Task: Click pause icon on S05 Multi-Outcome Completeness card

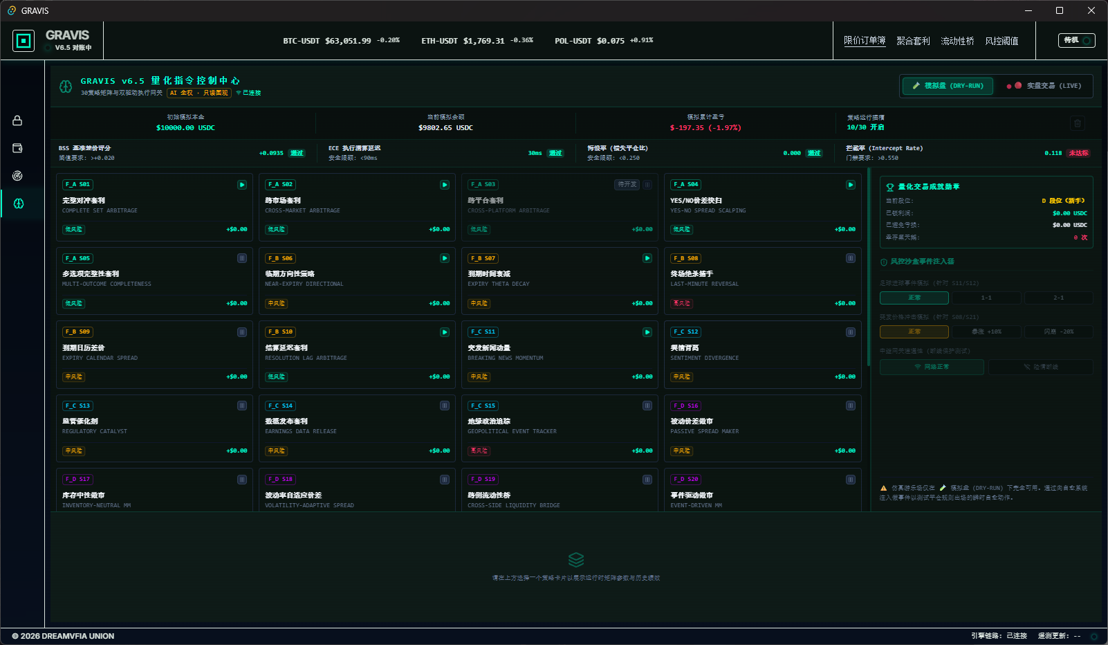Action: 242,258
